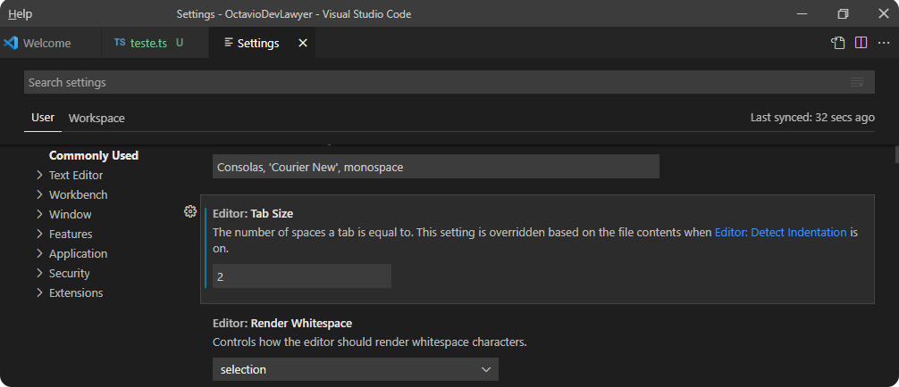Click the VS Code logo on Welcome tab
Image resolution: width=899 pixels, height=387 pixels.
(11, 43)
